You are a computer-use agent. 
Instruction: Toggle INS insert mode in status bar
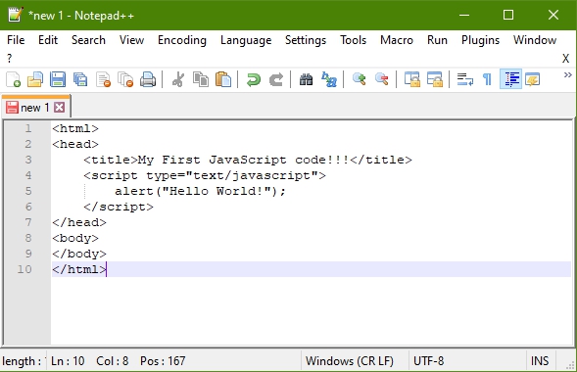click(540, 361)
